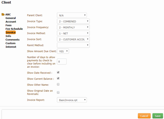This screenshot has width=164, height=119.
Task: Uncheck Show Current Balance
Action: (x=58, y=79)
